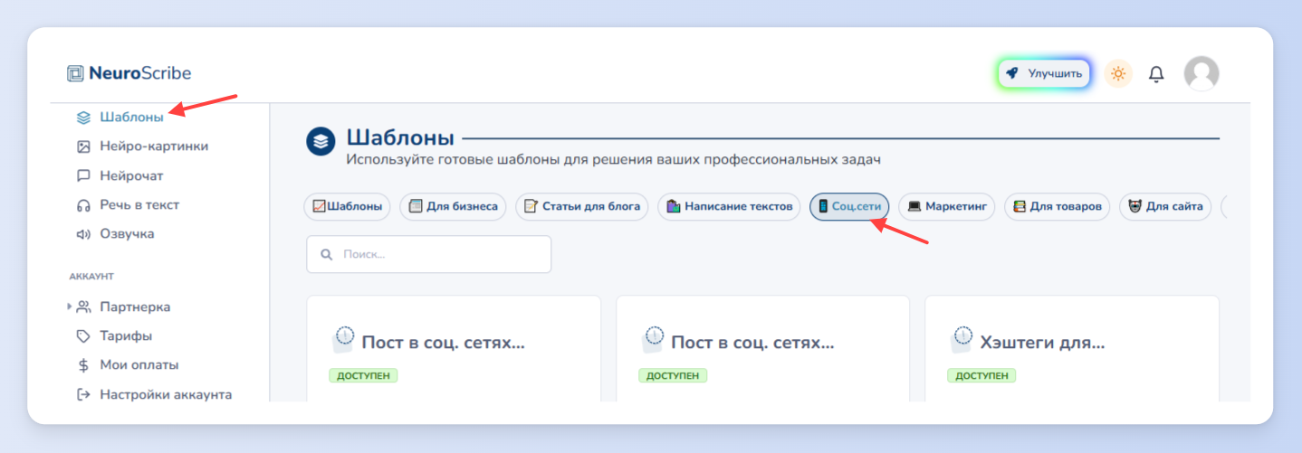Open first Пост в соц. сетях card

coord(454,348)
